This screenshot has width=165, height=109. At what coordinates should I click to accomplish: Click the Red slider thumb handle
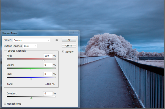[x=43, y=60]
